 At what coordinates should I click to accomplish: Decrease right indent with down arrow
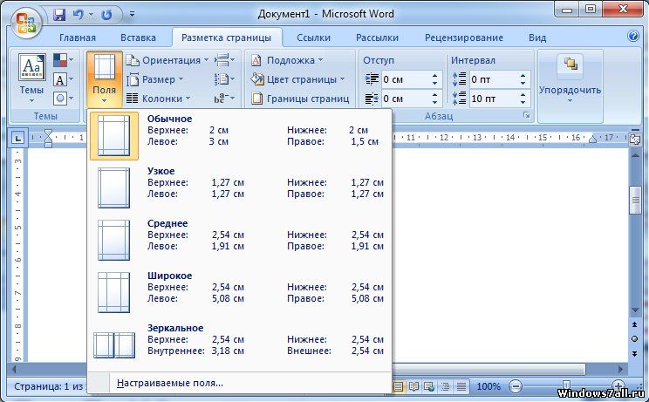[x=434, y=102]
